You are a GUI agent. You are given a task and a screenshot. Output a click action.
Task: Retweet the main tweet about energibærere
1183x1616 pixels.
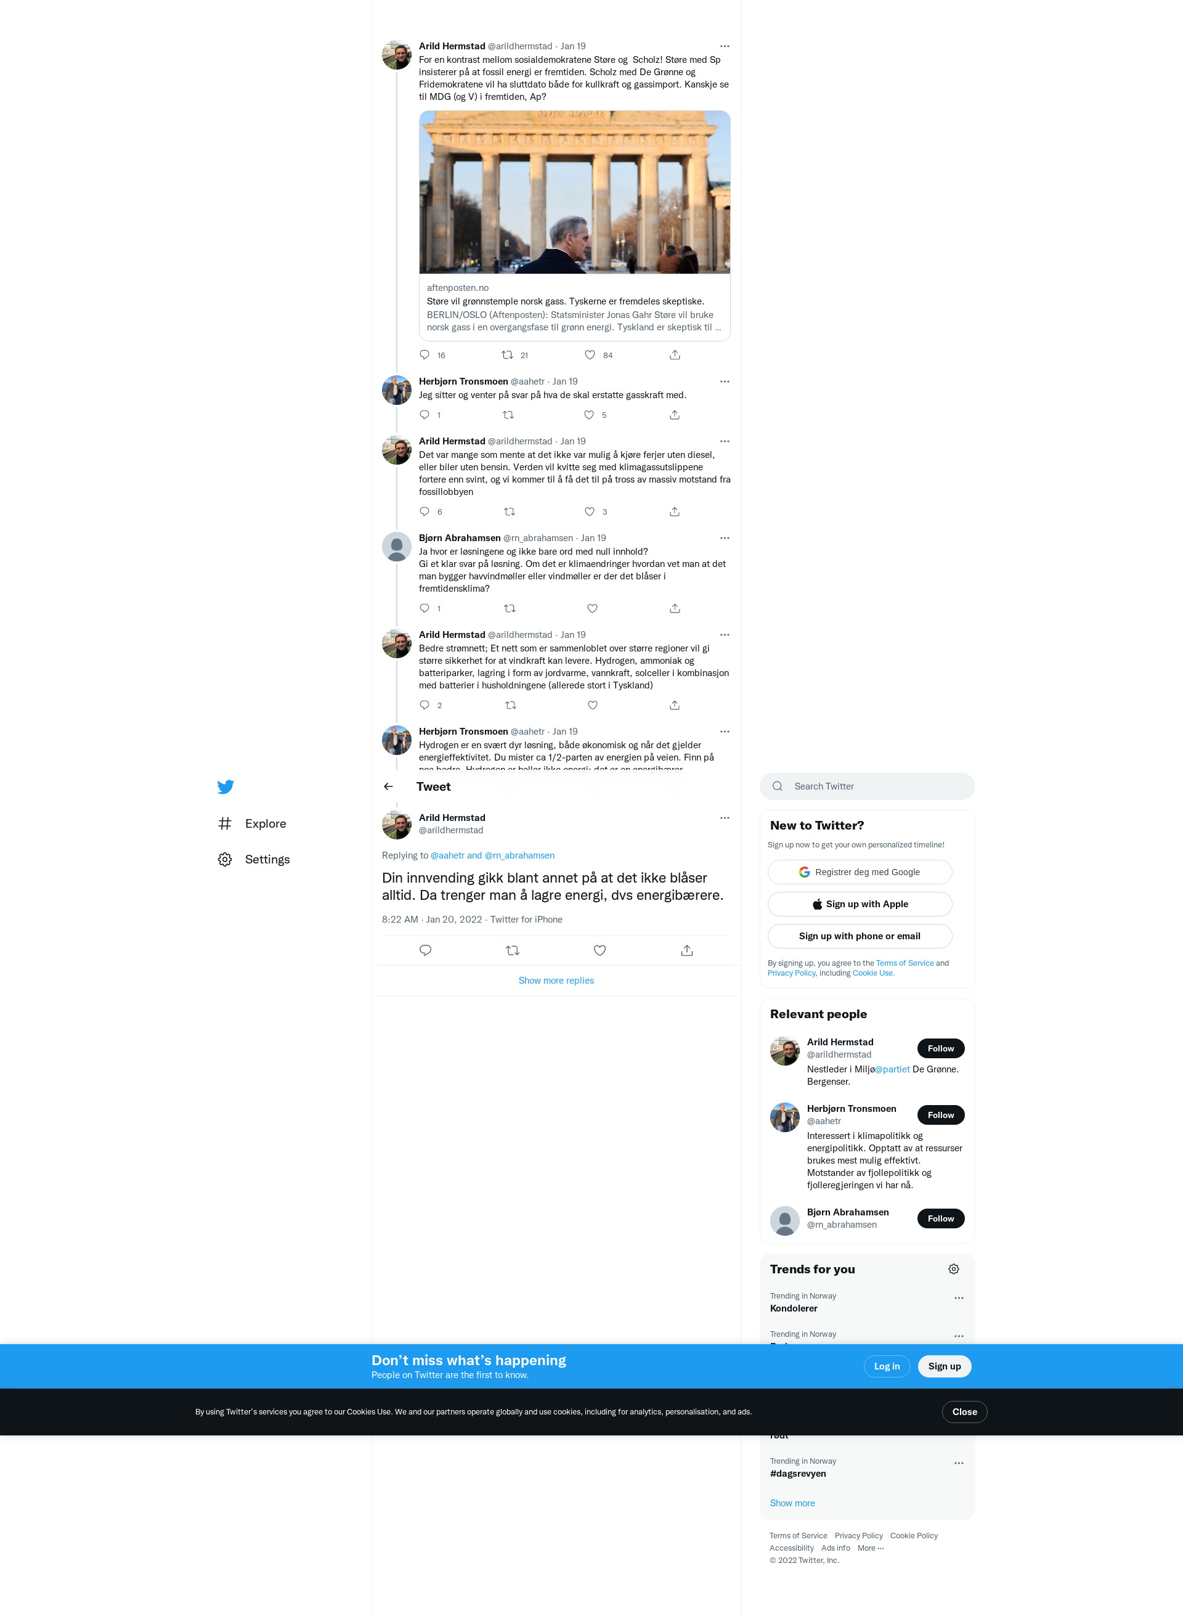[x=513, y=950]
